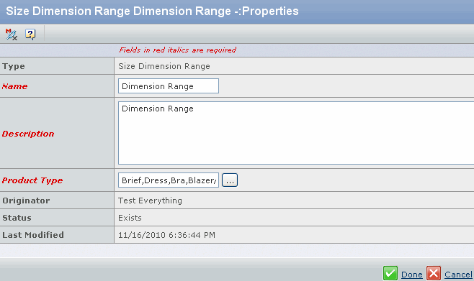The image size is (474, 281).
Task: Select the Name field label
Action: [x=14, y=86]
